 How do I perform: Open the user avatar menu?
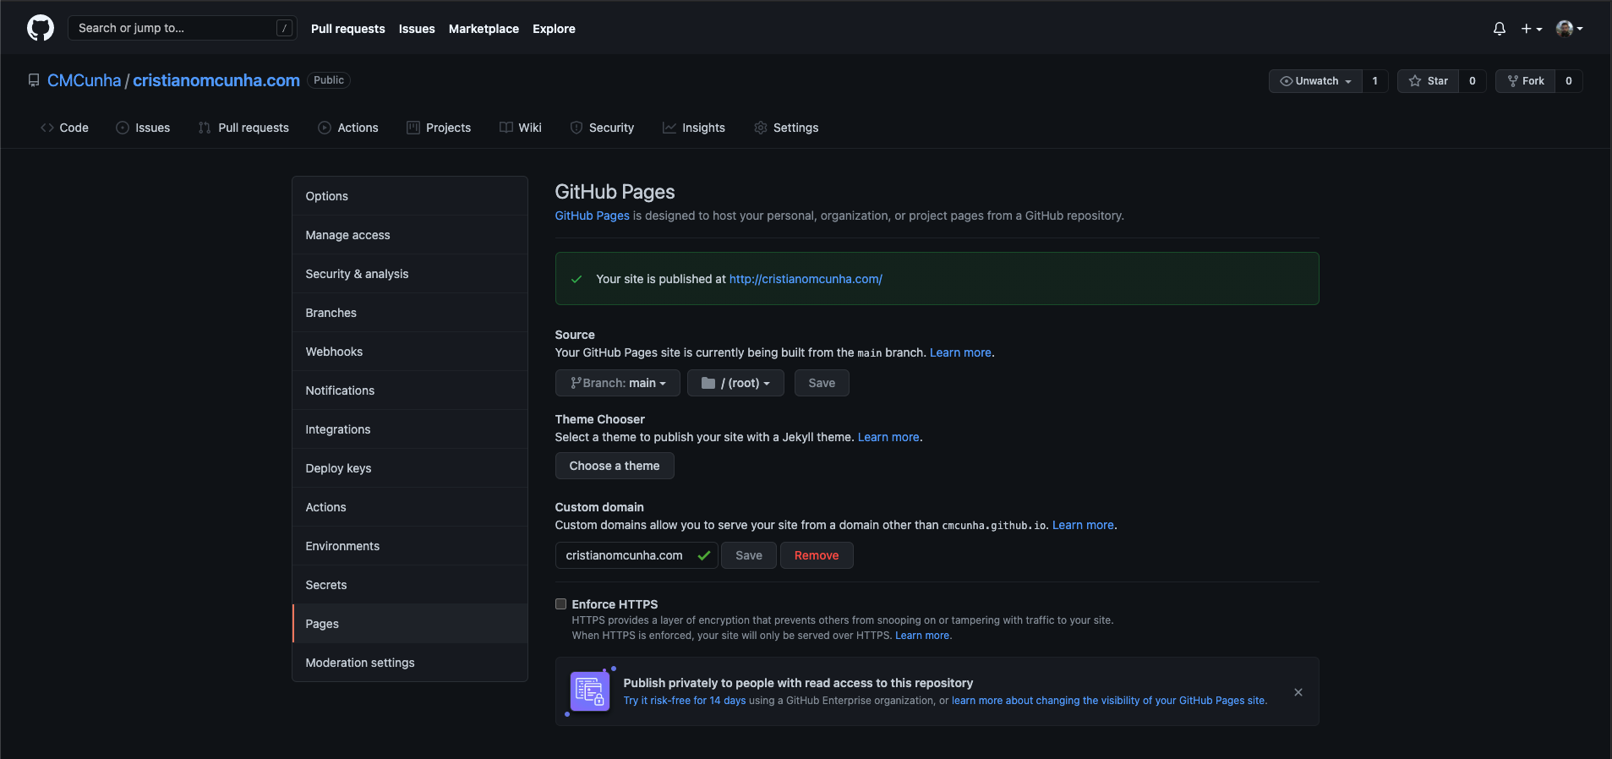[x=1570, y=29]
